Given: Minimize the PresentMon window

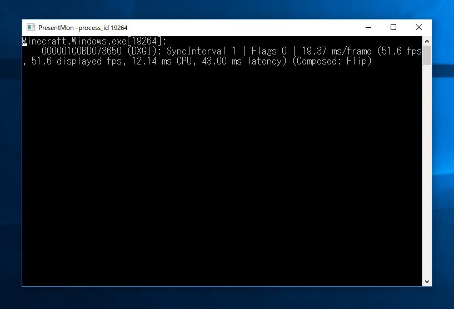Looking at the screenshot, I should point(368,28).
